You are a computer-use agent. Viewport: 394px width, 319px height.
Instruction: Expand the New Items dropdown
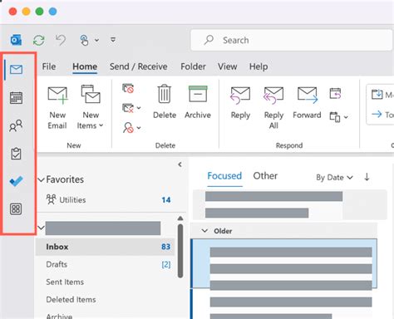pyautogui.click(x=91, y=107)
